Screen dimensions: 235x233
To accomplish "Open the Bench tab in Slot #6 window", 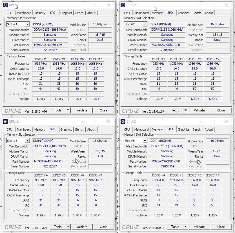I will [197, 129].
